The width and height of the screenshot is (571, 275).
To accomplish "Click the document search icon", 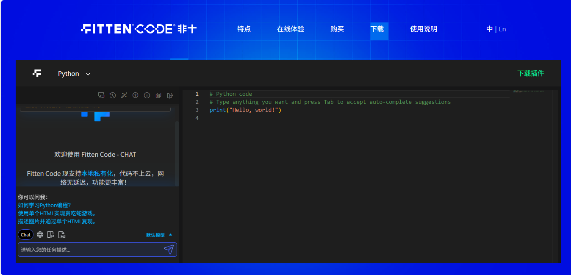I will [50, 235].
